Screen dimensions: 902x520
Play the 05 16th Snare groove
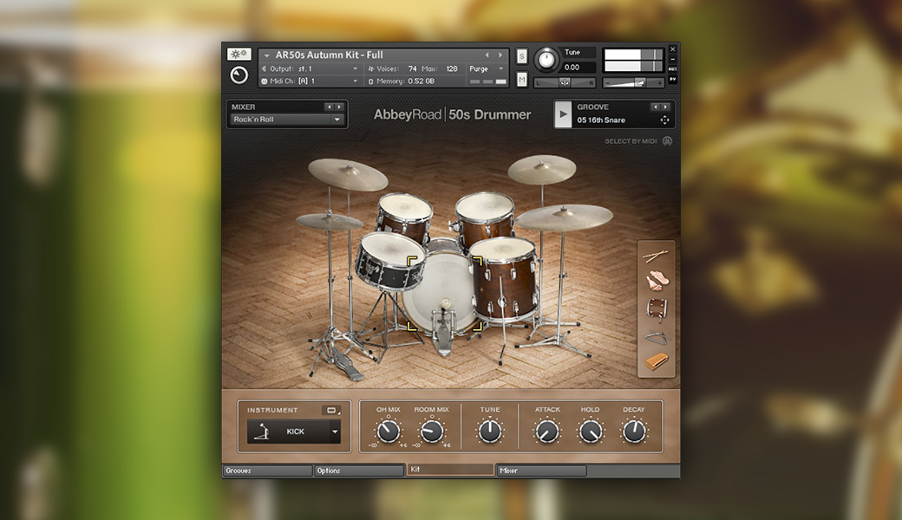point(563,114)
